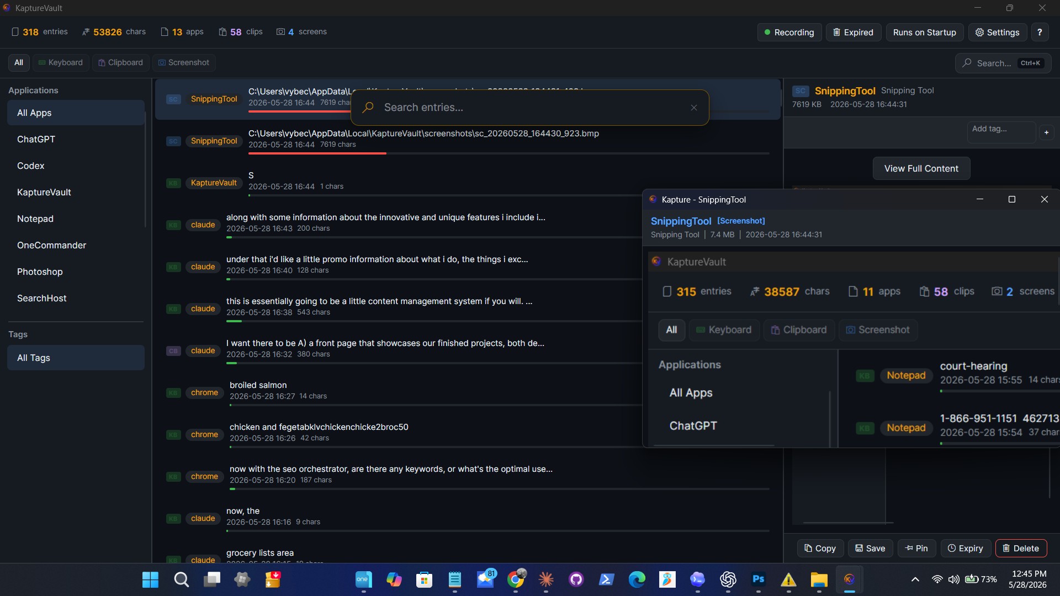Screen dimensions: 1060x596
Task: Focus the Search entries overlay input
Action: tap(530, 108)
